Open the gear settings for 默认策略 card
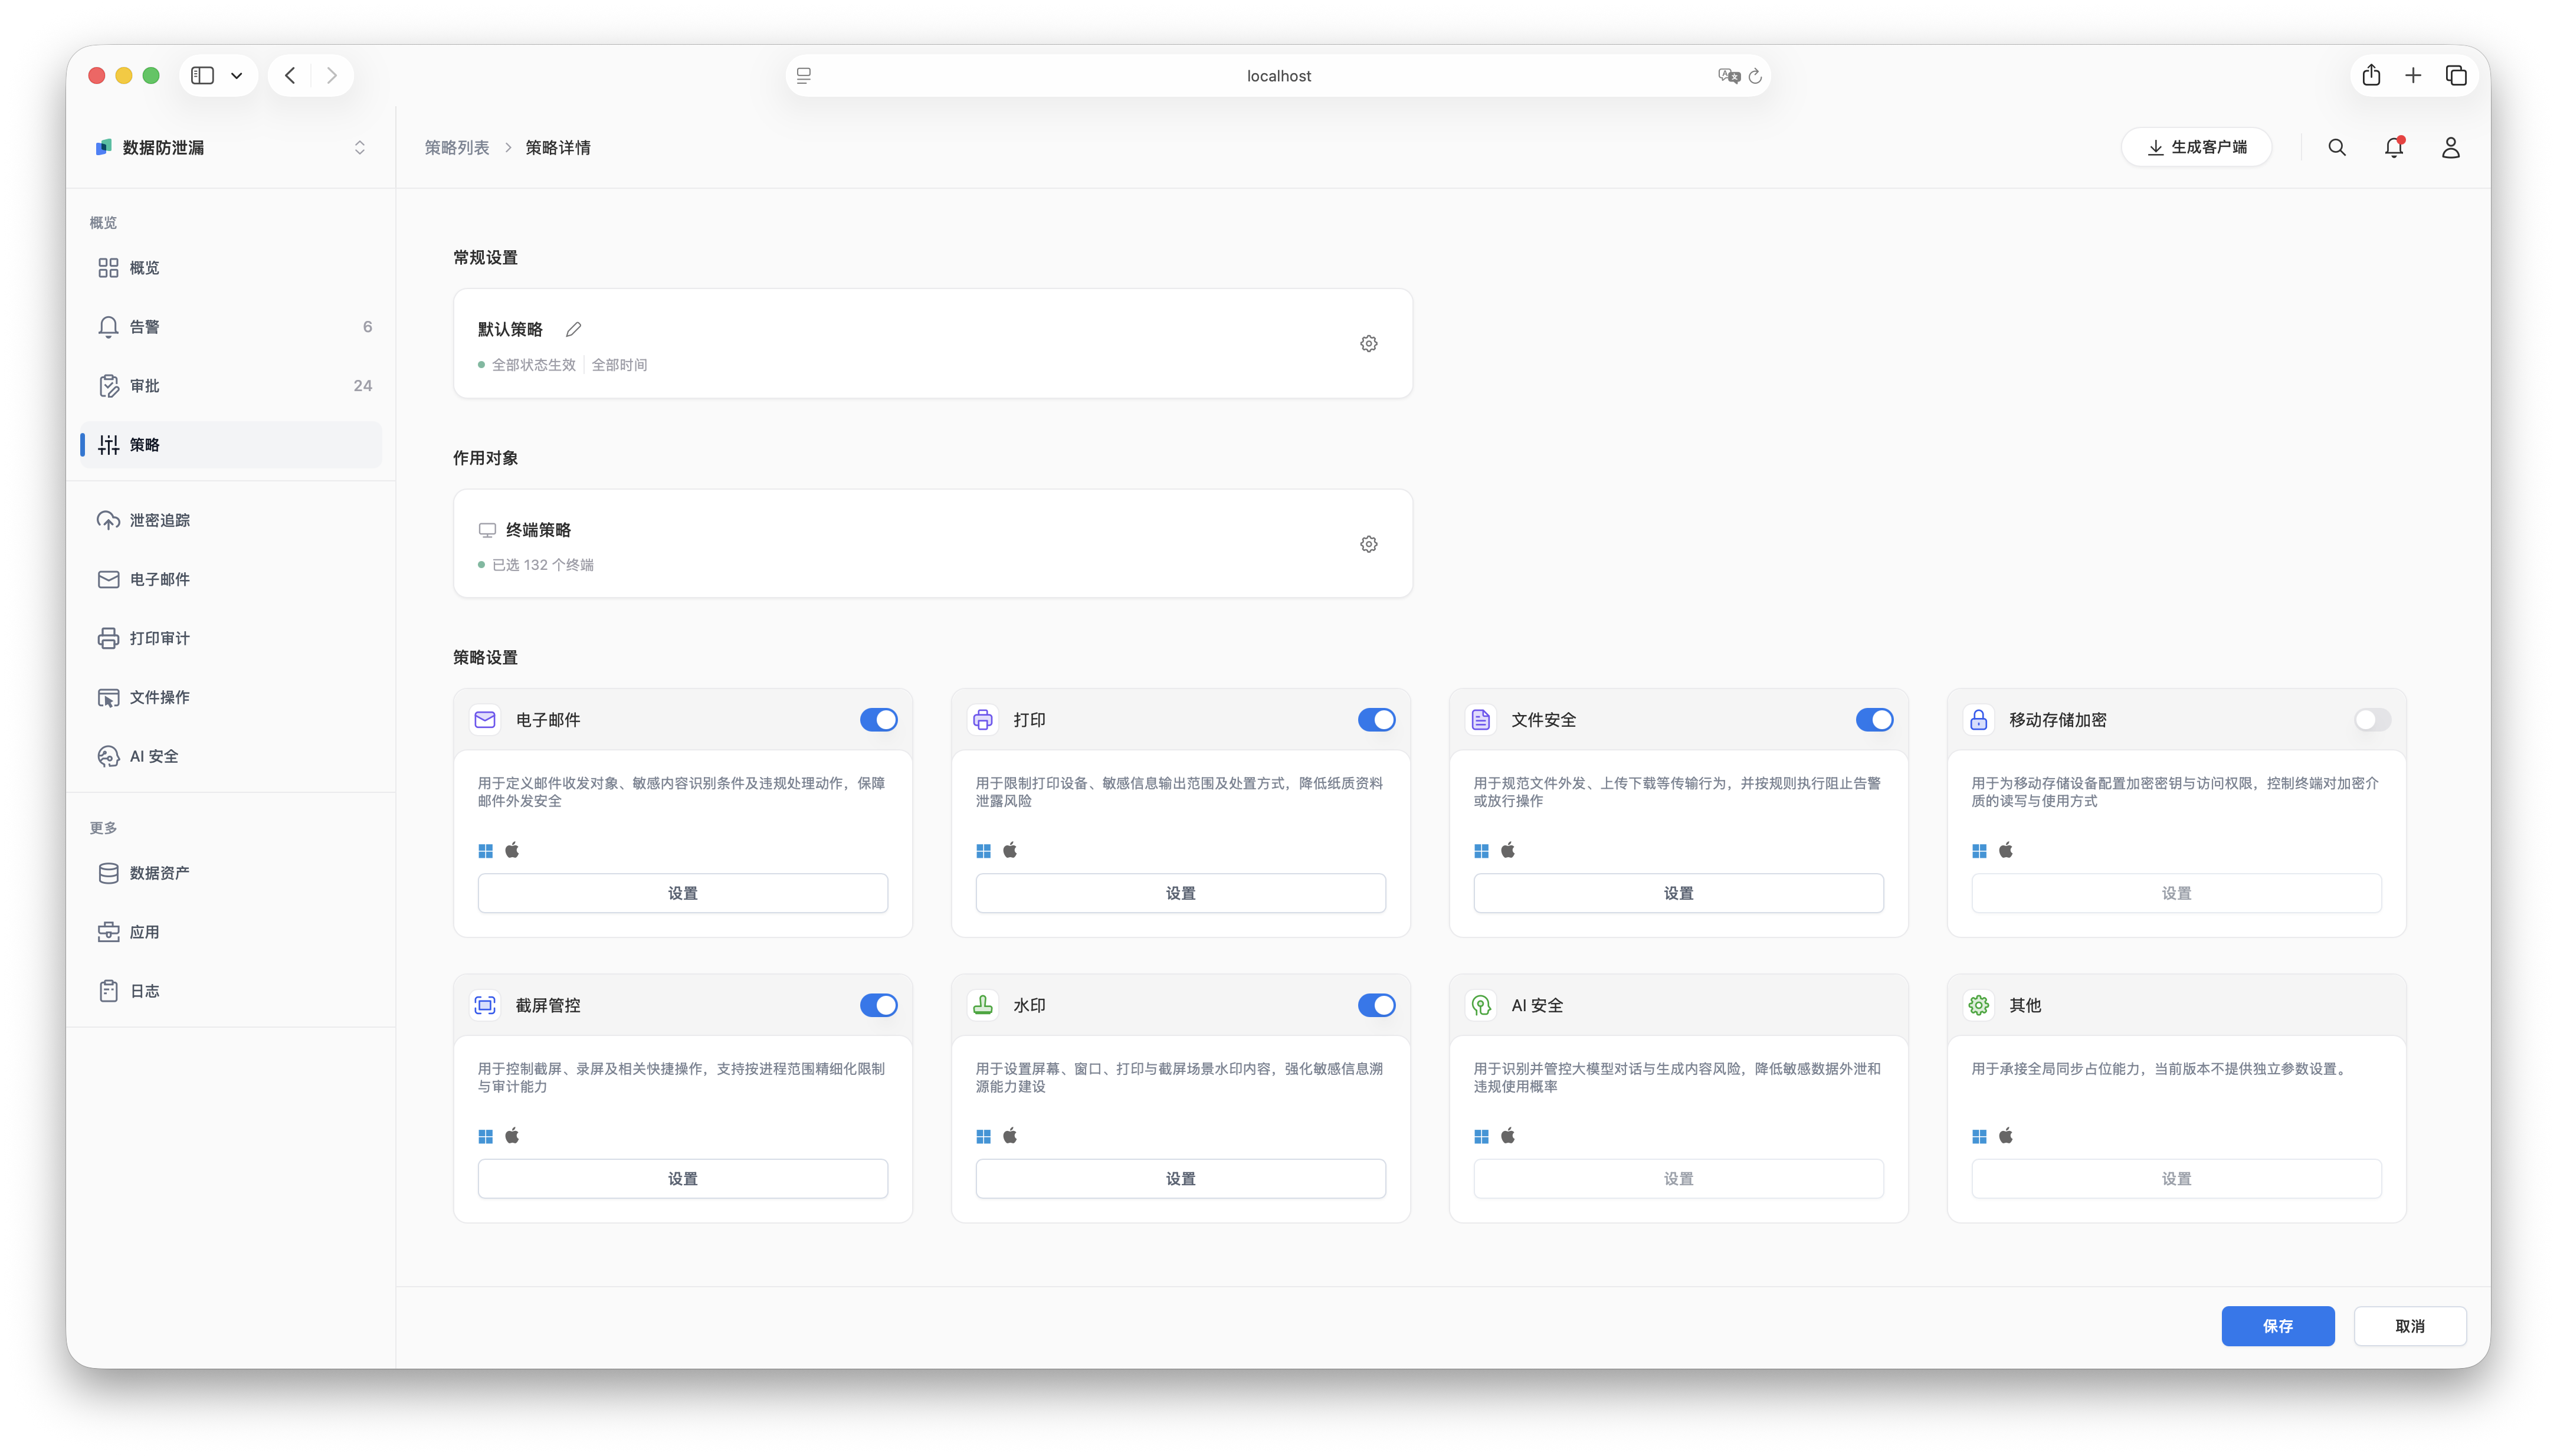2557x1456 pixels. tap(1368, 344)
